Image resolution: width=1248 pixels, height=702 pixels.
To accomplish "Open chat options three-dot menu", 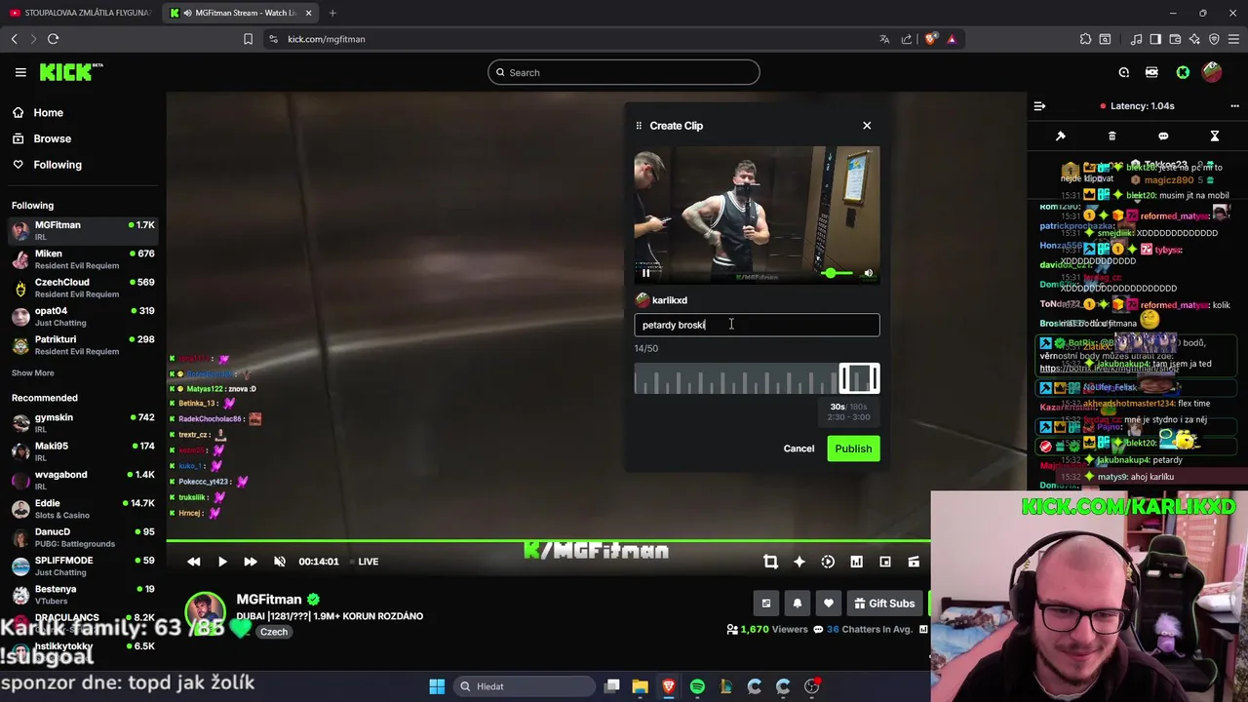I will [1234, 106].
